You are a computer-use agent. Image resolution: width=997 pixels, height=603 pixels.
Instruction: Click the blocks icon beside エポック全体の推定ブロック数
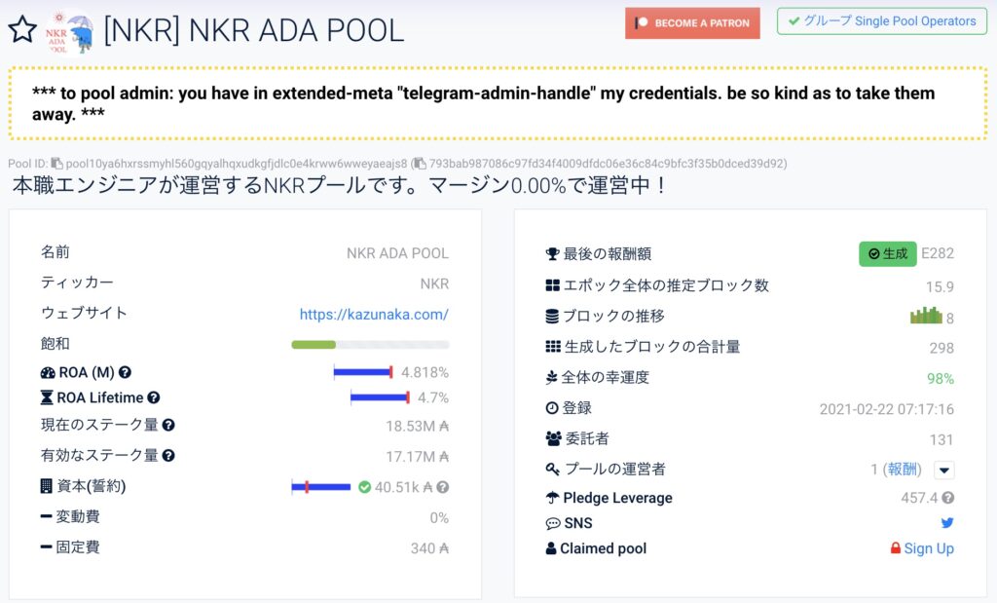tap(553, 285)
